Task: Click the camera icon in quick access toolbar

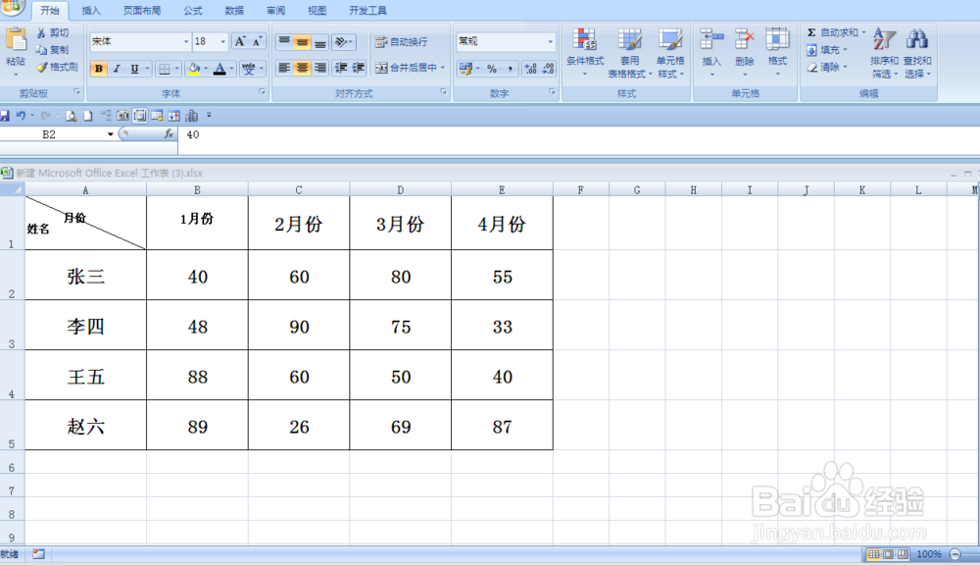Action: (x=122, y=116)
